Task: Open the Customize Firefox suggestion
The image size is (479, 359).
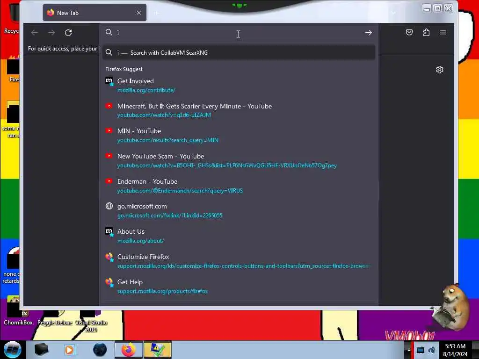Action: 239,261
